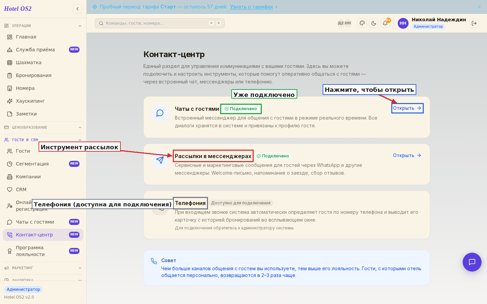Click the Hotel OS2 logo

pos(18,9)
